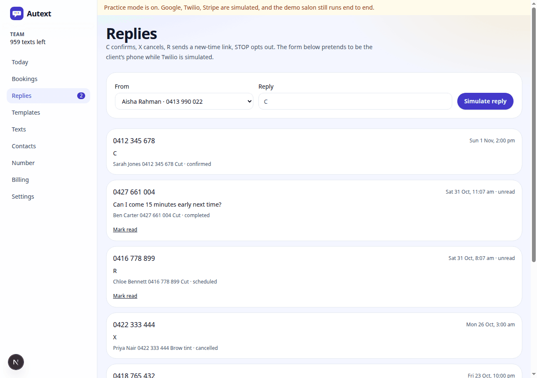Navigate to Texts
Image resolution: width=537 pixels, height=378 pixels.
(x=48, y=129)
